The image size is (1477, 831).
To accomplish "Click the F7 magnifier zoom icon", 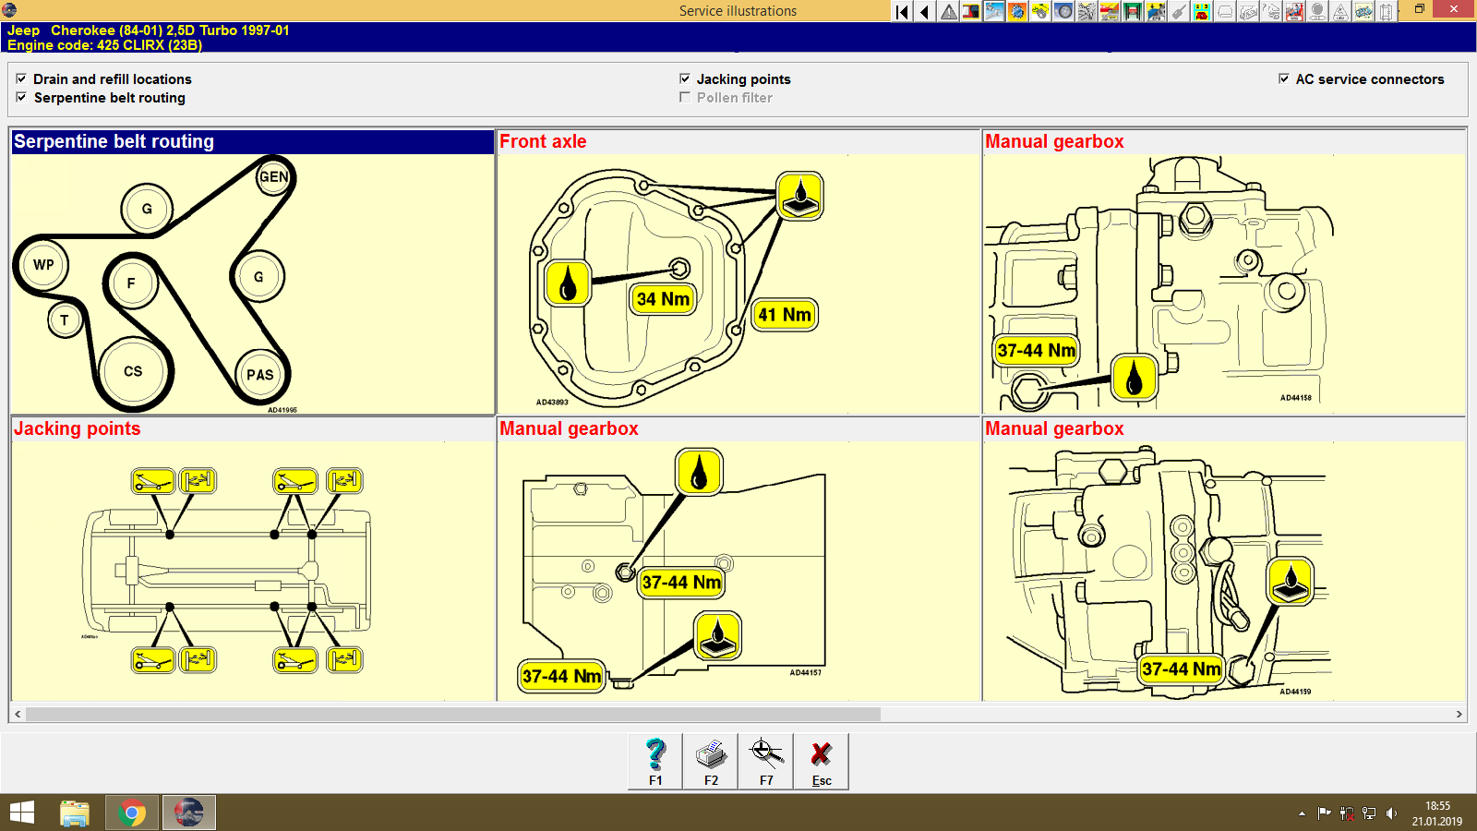I will tap(765, 760).
